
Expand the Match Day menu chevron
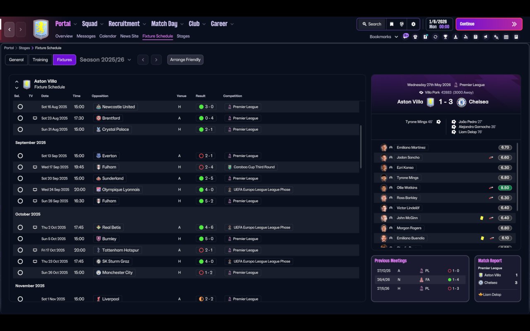(182, 24)
